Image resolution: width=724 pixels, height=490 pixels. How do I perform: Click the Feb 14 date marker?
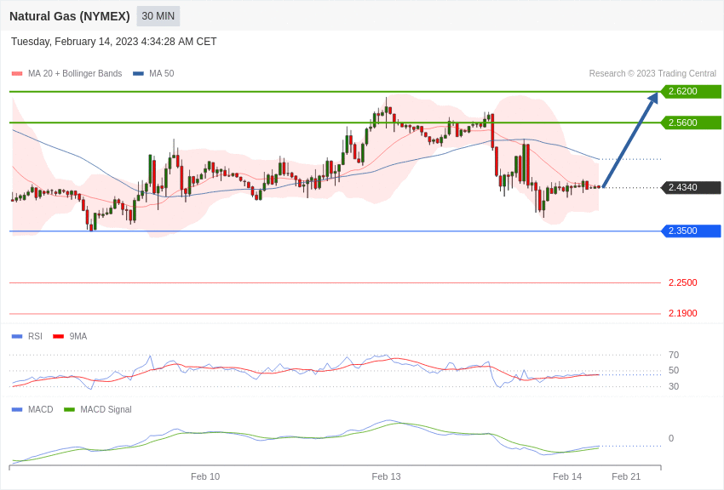[567, 476]
